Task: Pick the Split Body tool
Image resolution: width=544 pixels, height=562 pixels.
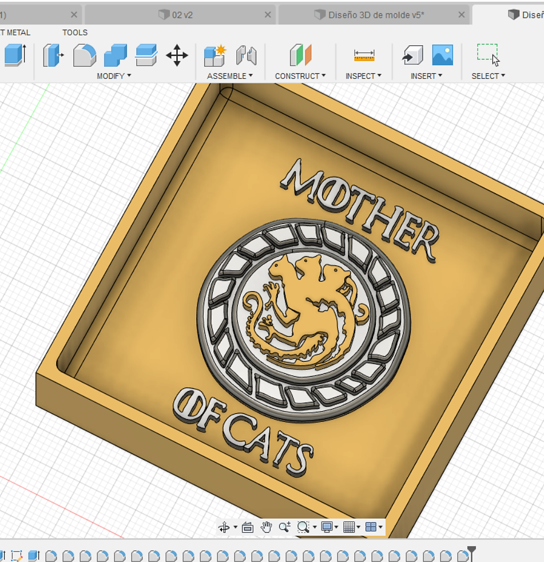Action: (x=146, y=55)
